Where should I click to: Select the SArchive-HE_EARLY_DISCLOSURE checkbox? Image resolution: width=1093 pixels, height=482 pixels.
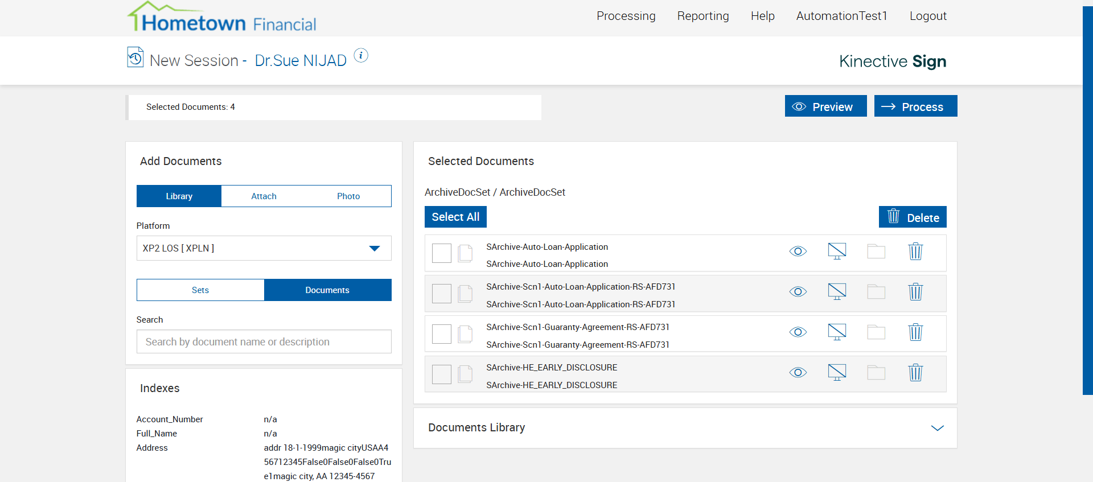442,374
